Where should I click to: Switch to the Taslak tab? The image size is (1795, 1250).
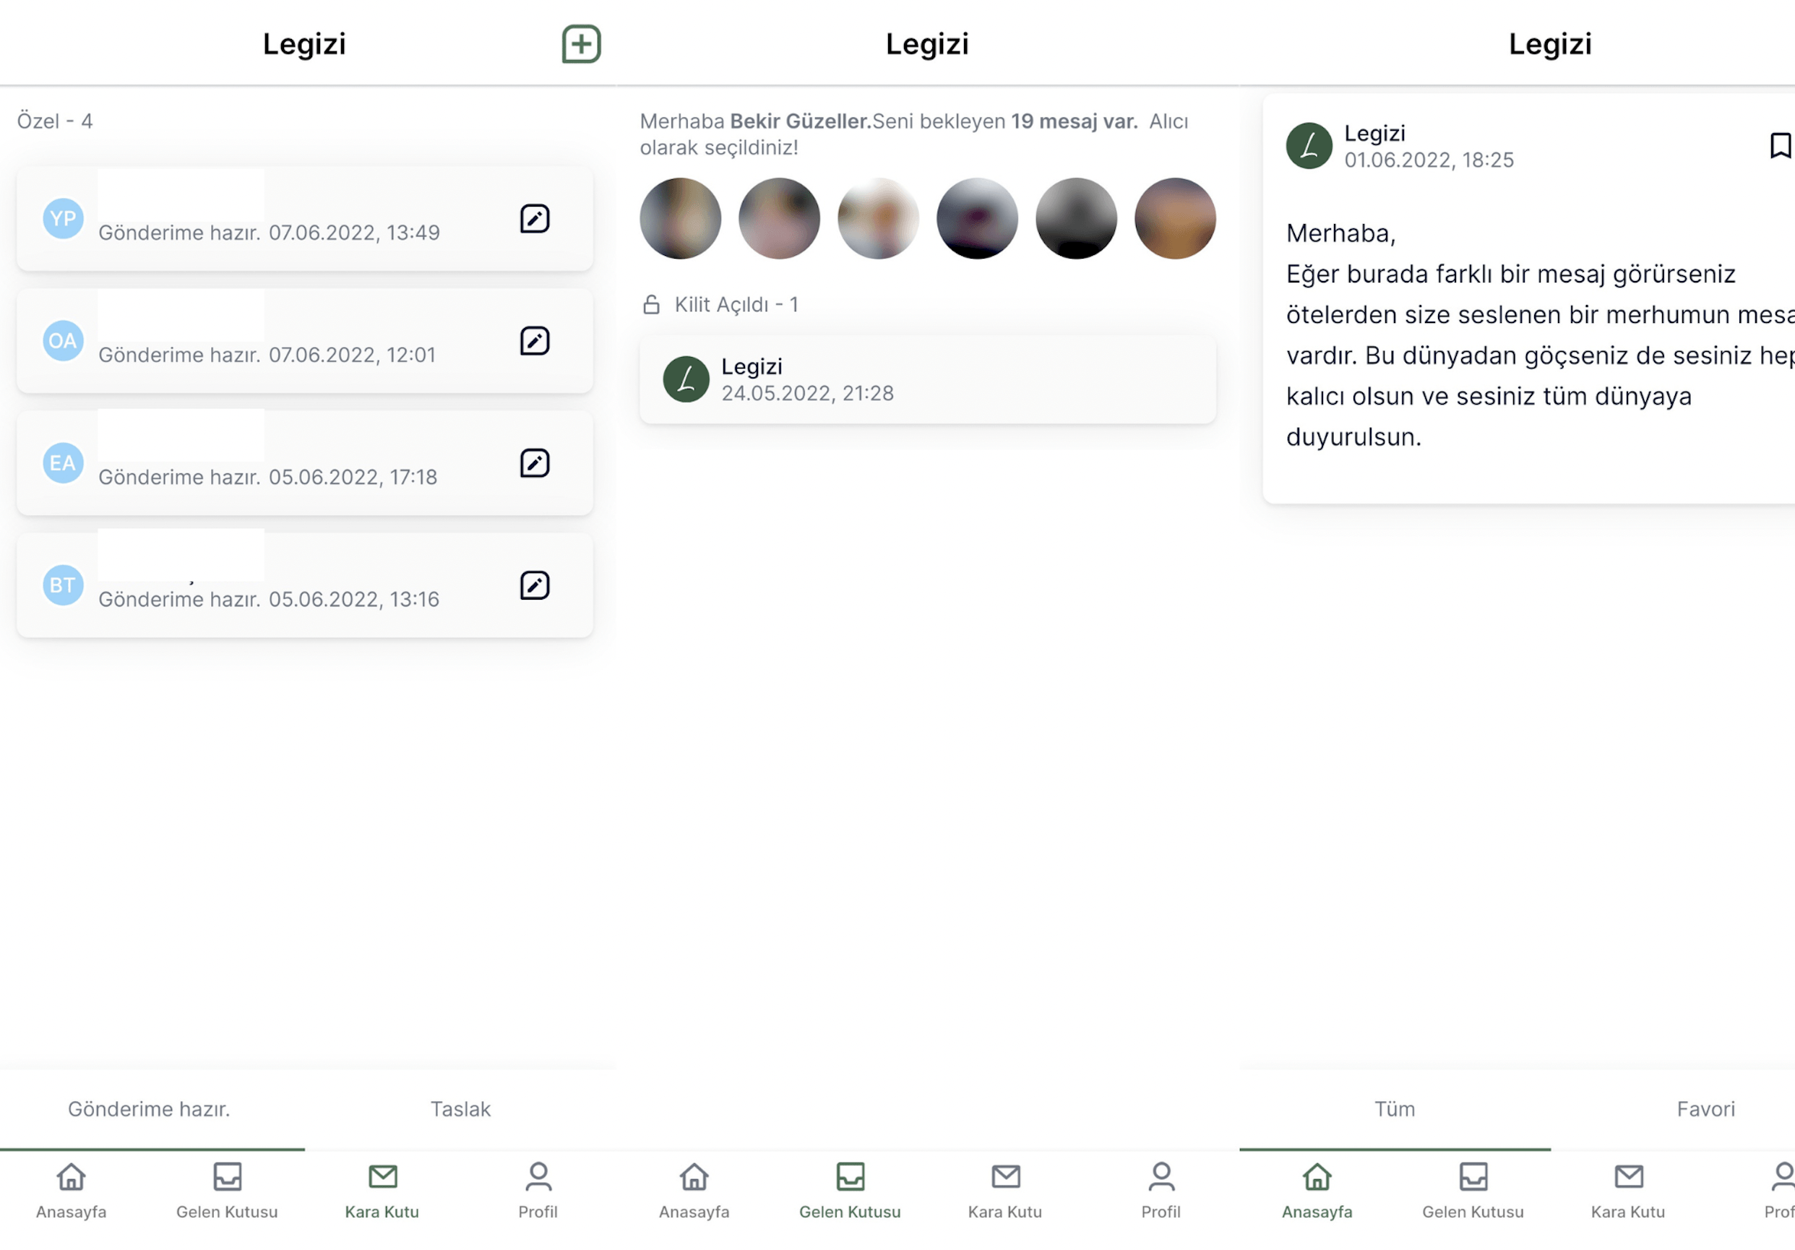460,1108
